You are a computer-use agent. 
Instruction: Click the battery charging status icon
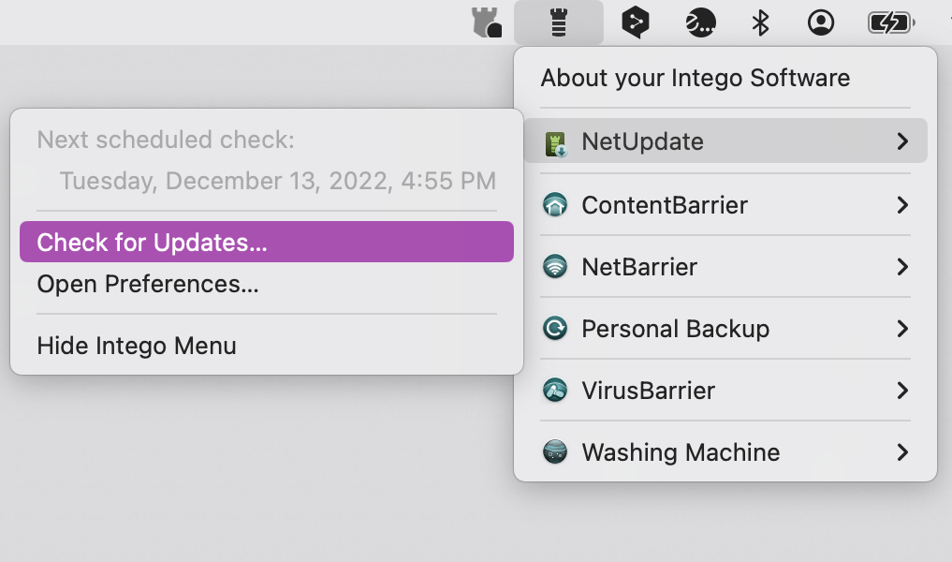(x=889, y=22)
